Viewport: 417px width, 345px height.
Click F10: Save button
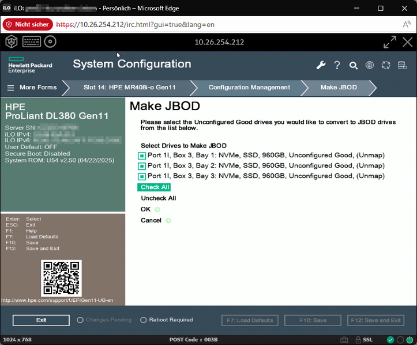coord(313,320)
